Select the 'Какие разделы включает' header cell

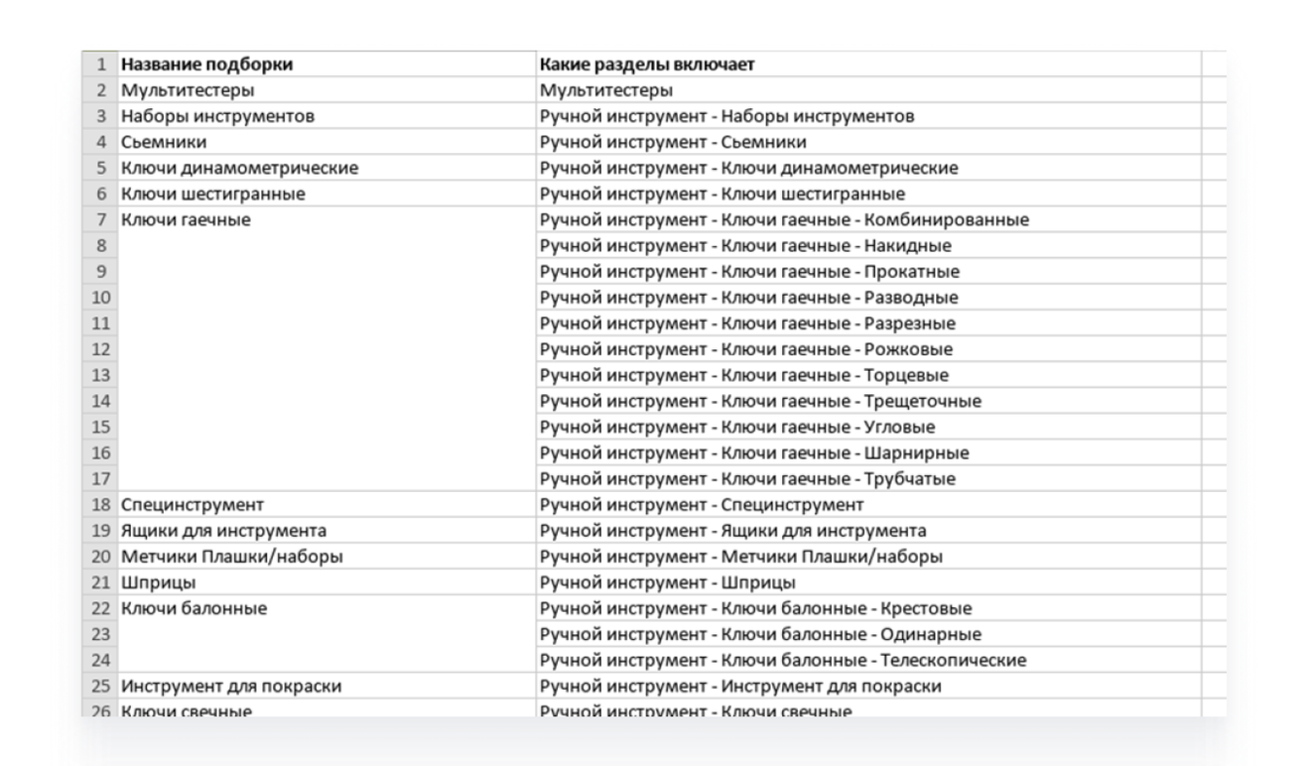pos(647,65)
